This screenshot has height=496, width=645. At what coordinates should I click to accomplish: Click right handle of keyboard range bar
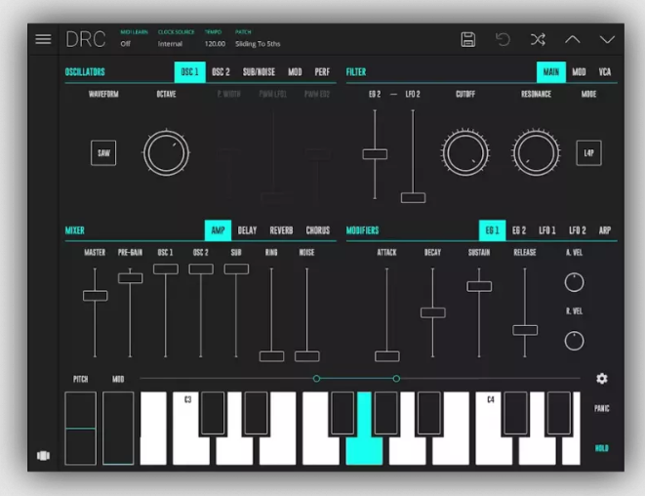click(396, 378)
